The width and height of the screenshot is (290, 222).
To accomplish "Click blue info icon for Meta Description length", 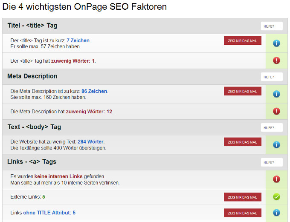I will pyautogui.click(x=276, y=94).
